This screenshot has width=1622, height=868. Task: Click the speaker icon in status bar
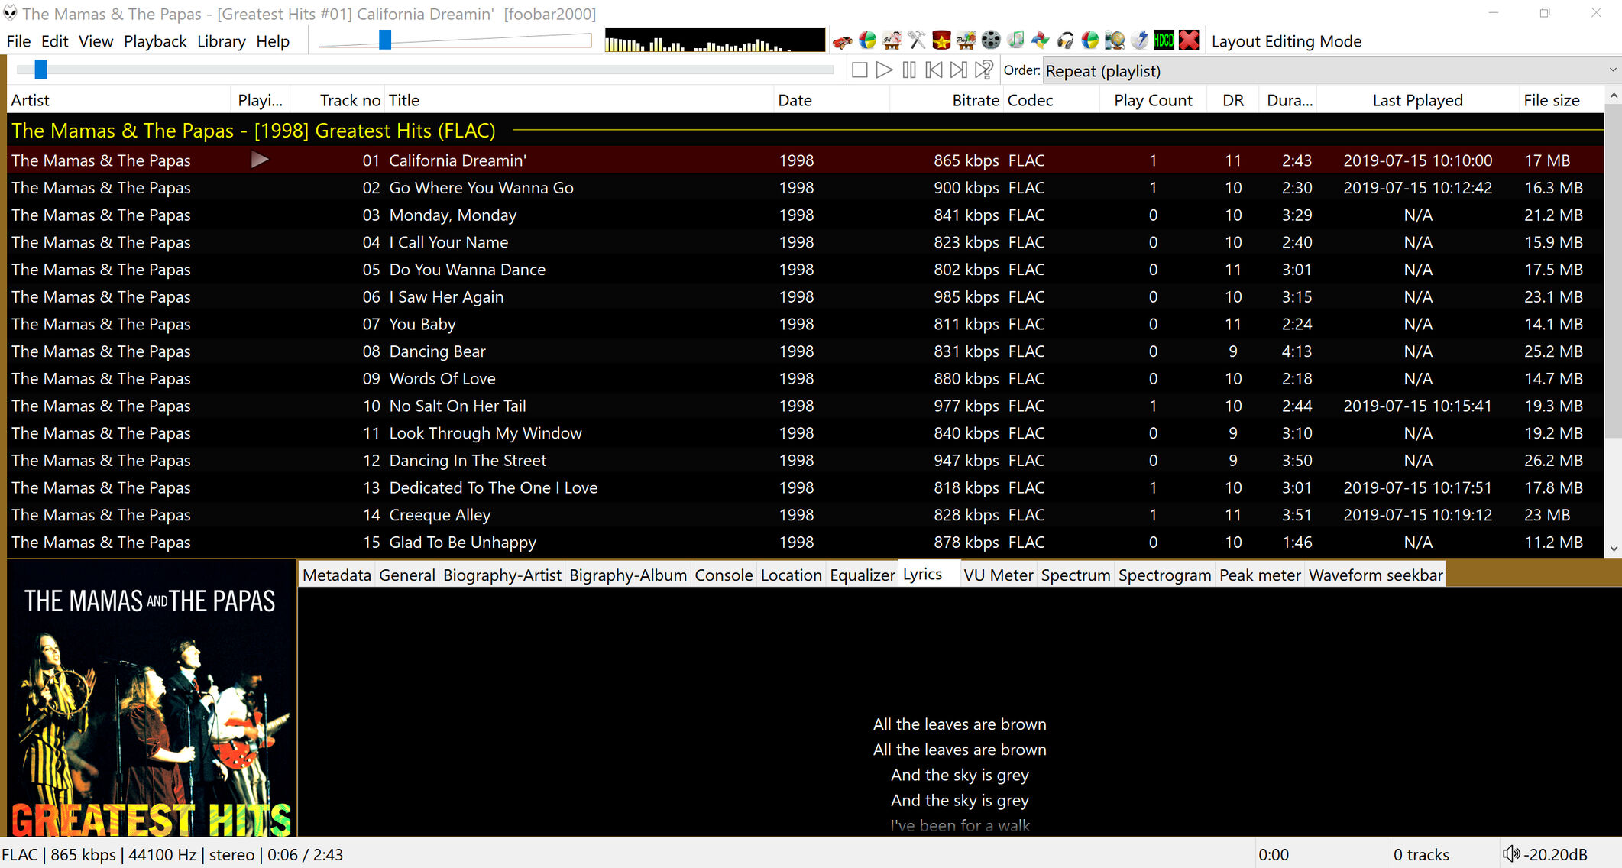pyautogui.click(x=1511, y=853)
